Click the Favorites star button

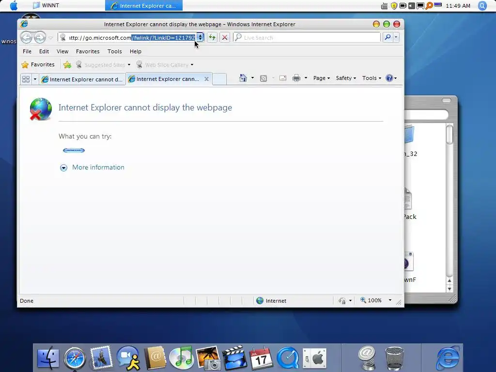click(x=38, y=64)
